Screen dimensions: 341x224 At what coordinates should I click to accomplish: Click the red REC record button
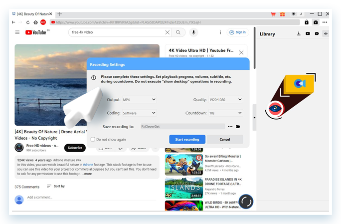point(43,22)
